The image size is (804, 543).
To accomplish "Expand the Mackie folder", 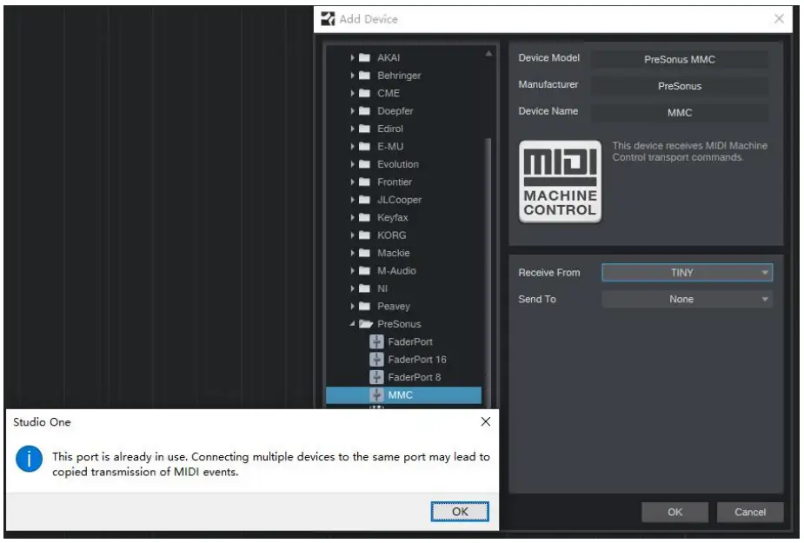I will tap(352, 253).
